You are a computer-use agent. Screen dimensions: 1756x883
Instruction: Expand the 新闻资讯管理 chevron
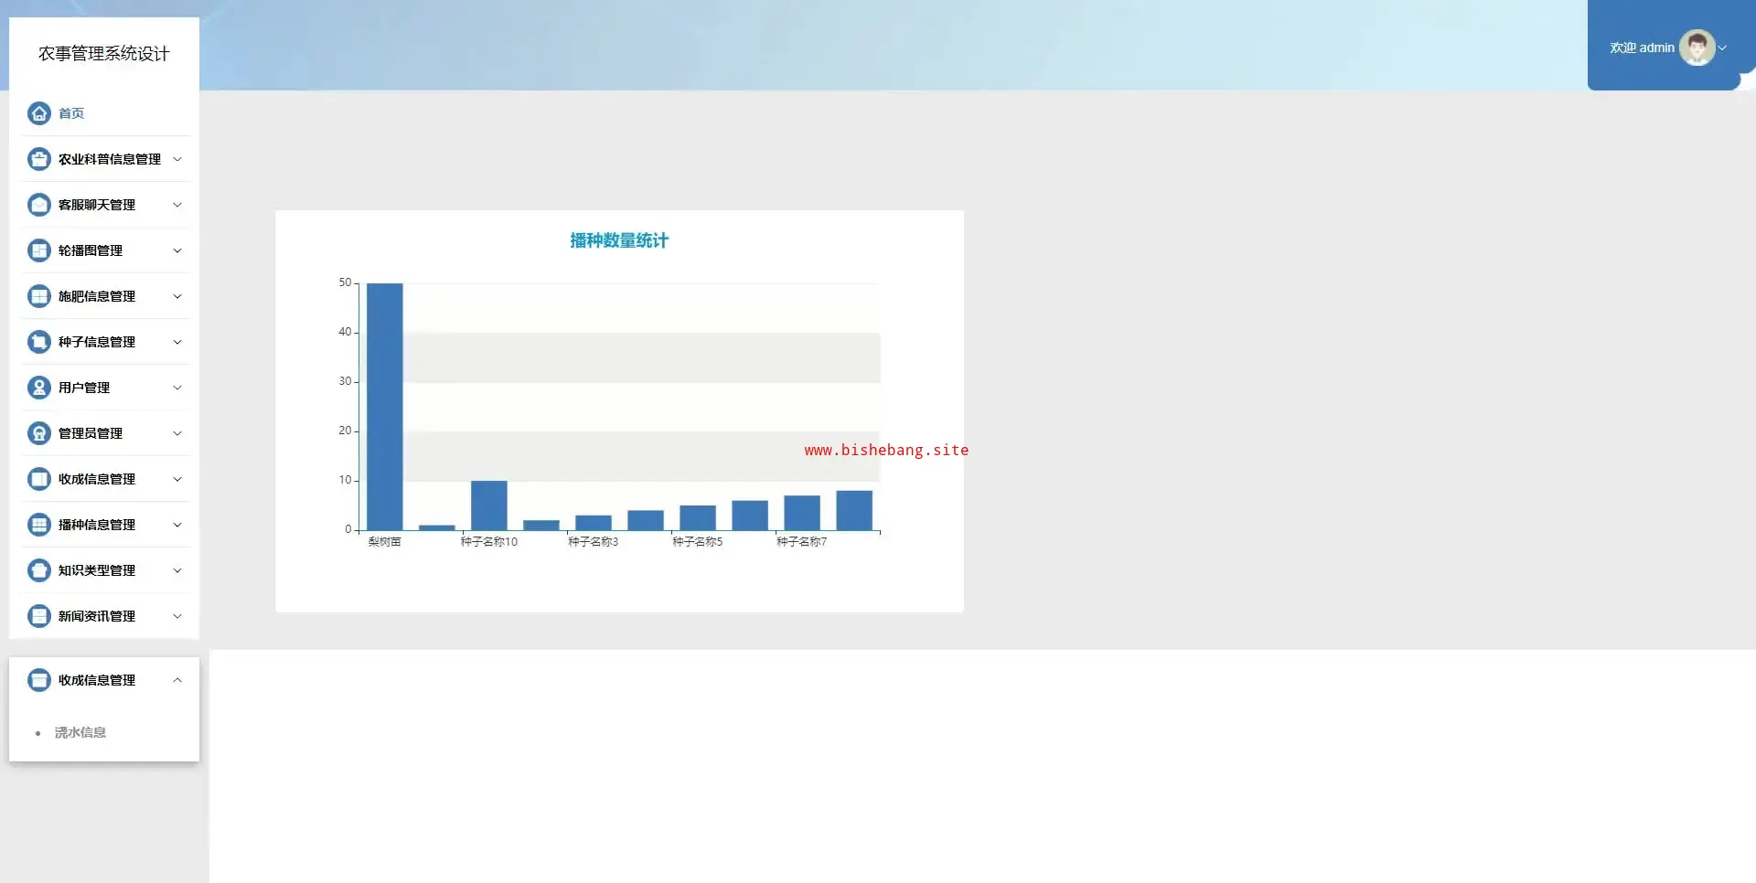[177, 616]
